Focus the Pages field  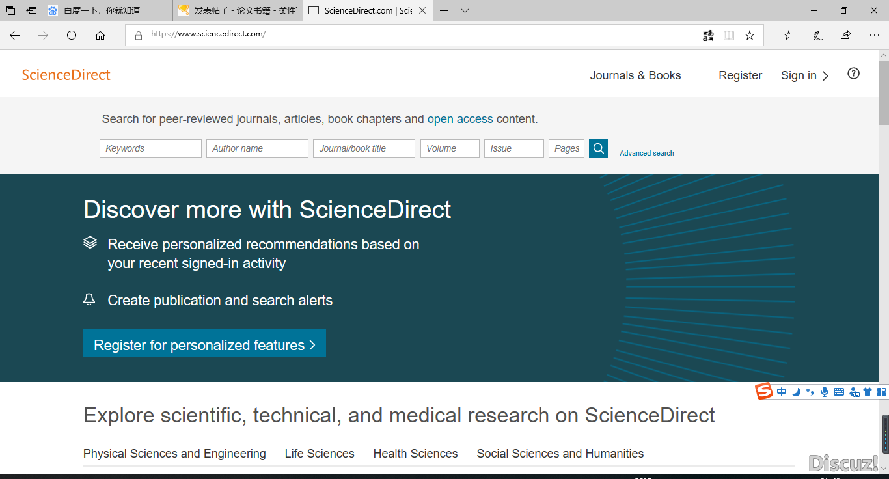[566, 148]
